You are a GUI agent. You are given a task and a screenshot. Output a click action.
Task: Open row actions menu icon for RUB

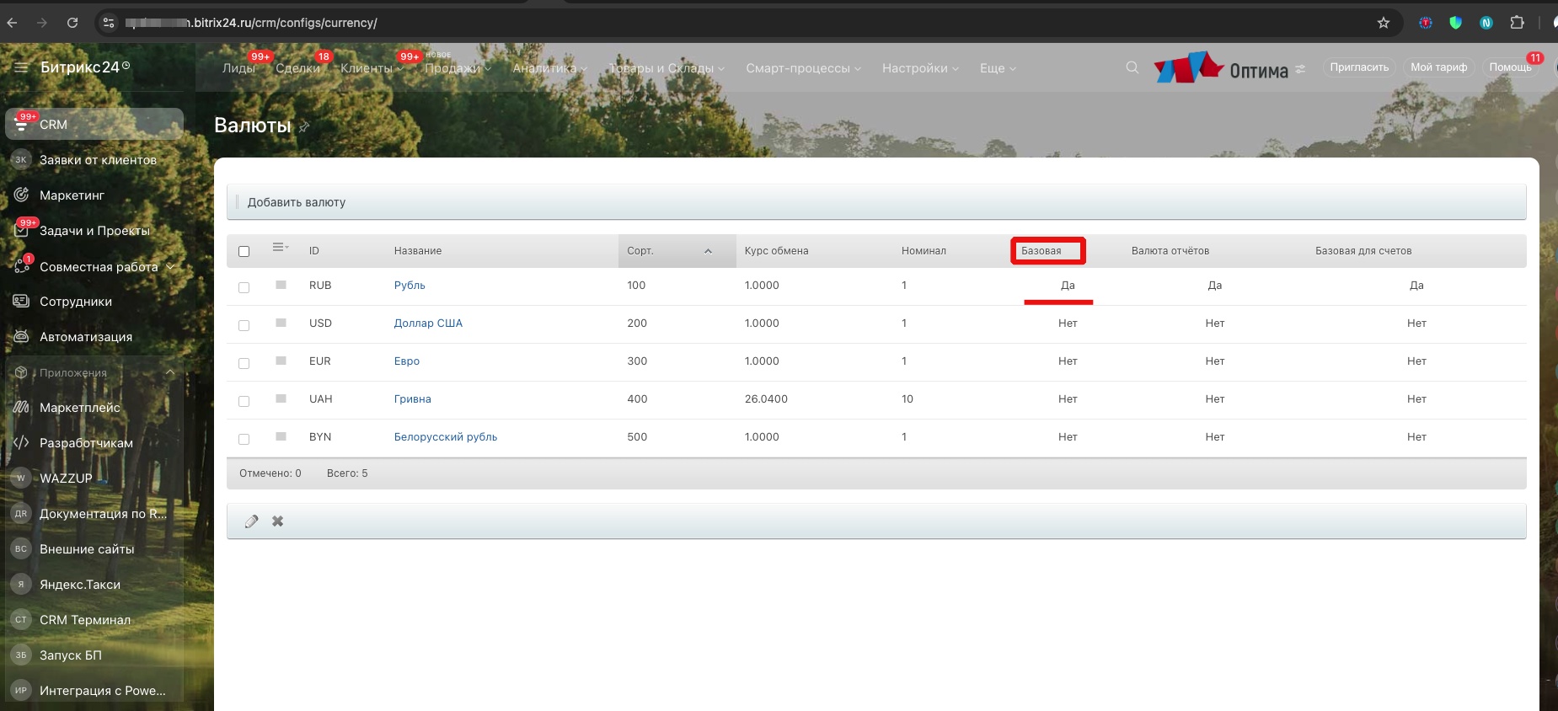pyautogui.click(x=281, y=286)
